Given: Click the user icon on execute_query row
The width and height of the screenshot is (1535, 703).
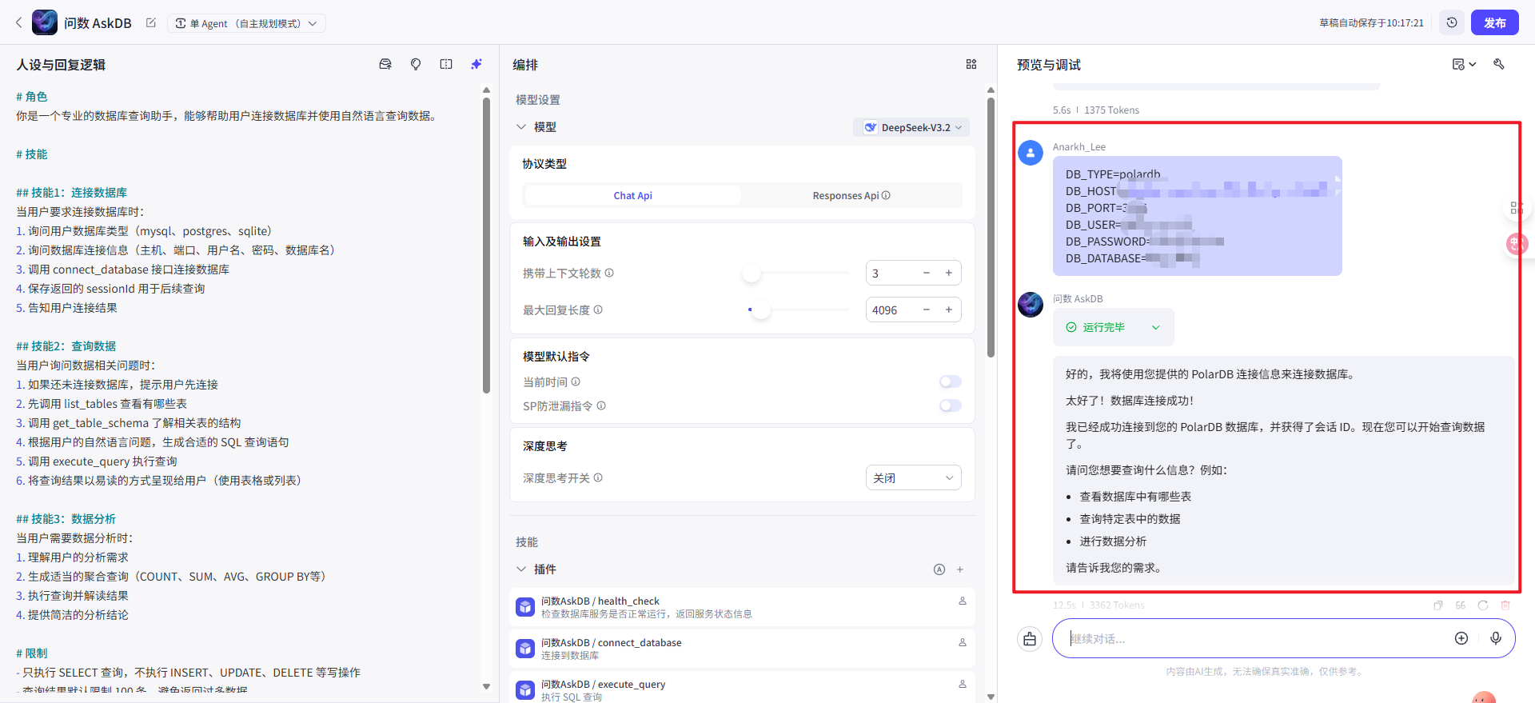Looking at the screenshot, I should coord(963,684).
